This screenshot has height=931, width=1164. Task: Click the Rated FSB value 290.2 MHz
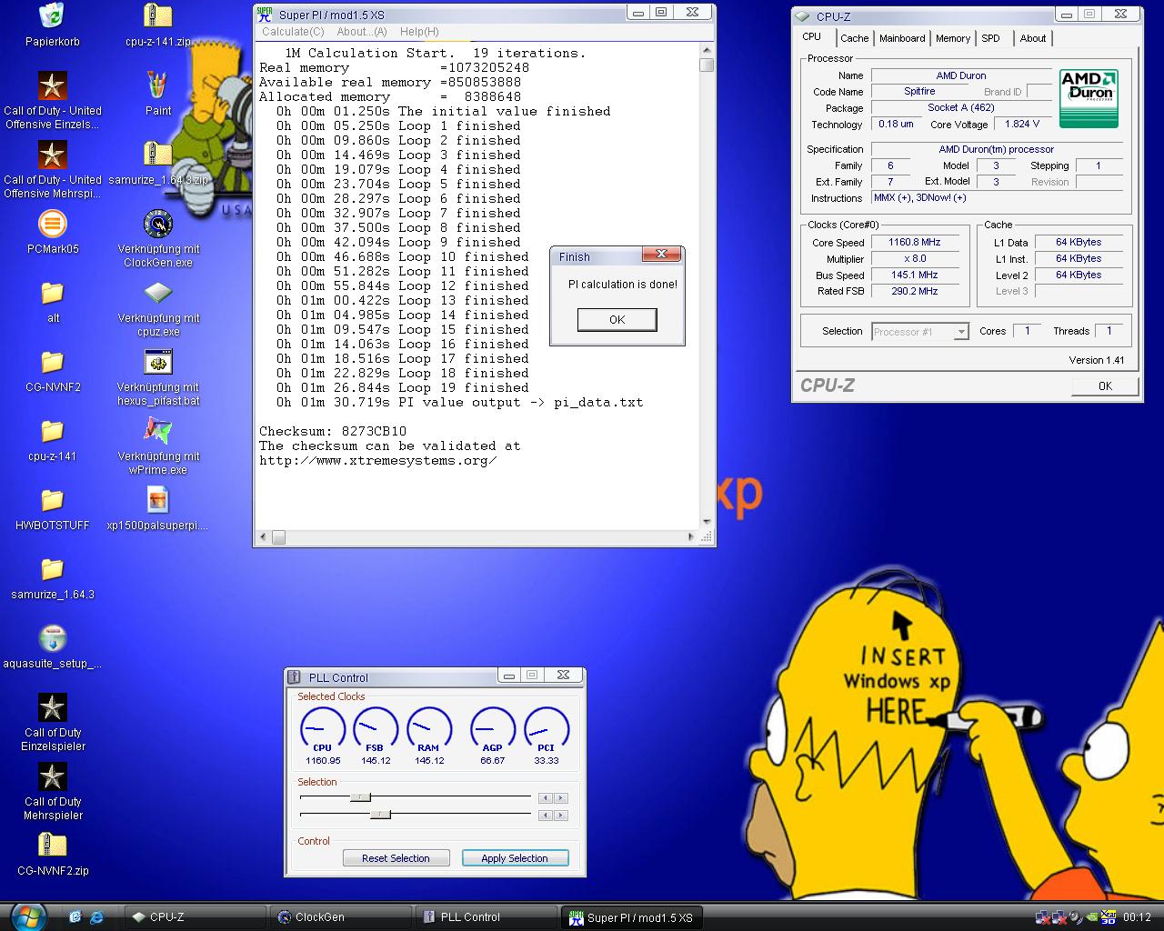click(915, 292)
